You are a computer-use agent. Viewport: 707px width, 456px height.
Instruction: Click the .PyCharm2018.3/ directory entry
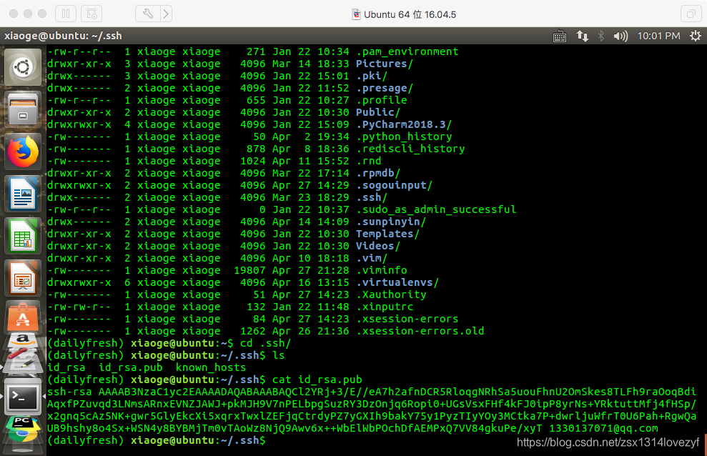click(404, 125)
